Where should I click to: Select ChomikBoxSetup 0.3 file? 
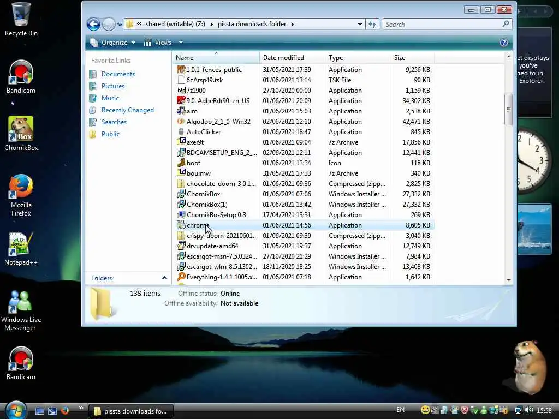216,215
